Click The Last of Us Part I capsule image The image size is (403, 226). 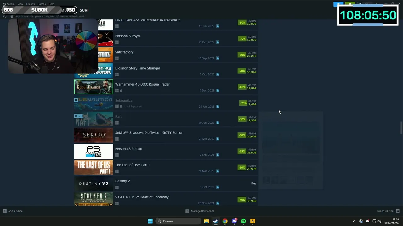pos(94,167)
